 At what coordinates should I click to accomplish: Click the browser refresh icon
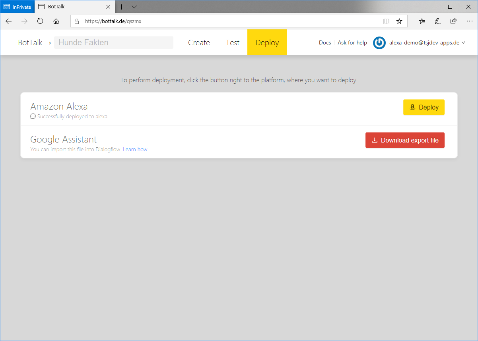[x=40, y=21]
